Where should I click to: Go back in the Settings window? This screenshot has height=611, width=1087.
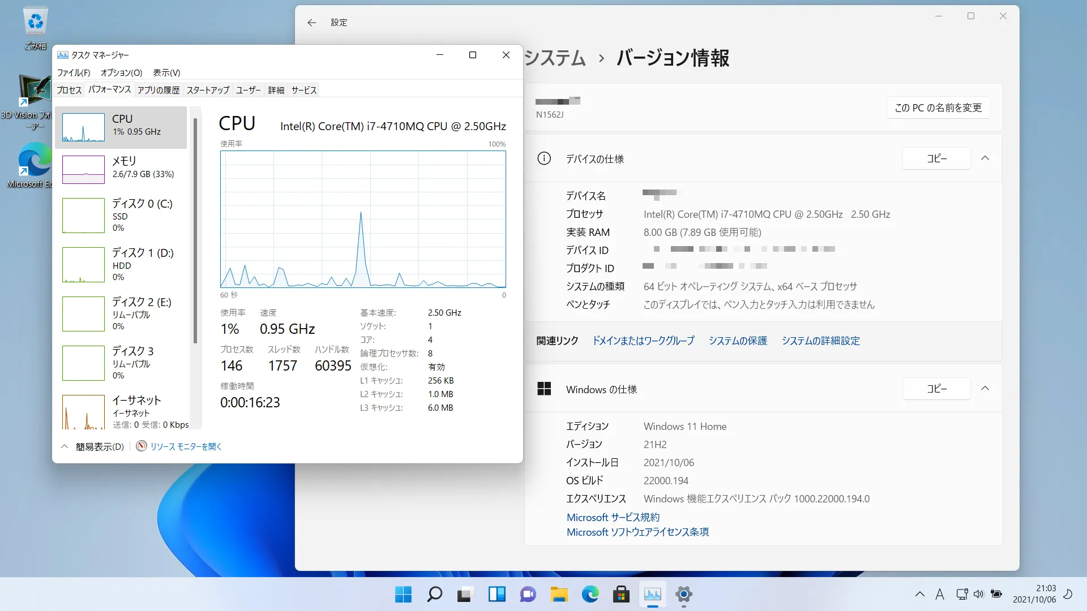[311, 23]
